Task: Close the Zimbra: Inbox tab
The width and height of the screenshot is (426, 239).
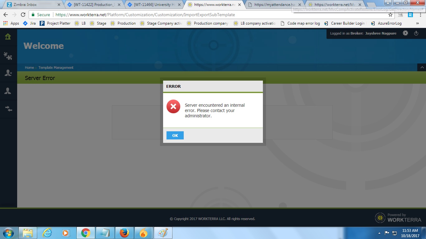Action: 59,5
